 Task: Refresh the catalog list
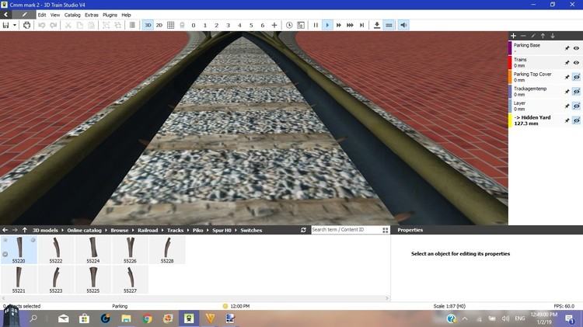(x=303, y=230)
